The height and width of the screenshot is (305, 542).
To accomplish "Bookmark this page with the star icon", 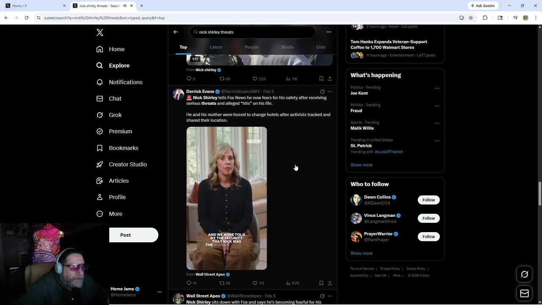I will (x=471, y=18).
